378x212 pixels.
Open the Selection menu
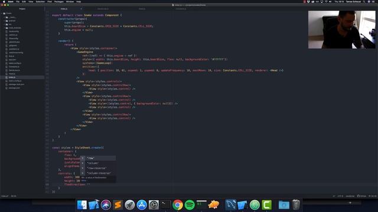pyautogui.click(x=40, y=2)
